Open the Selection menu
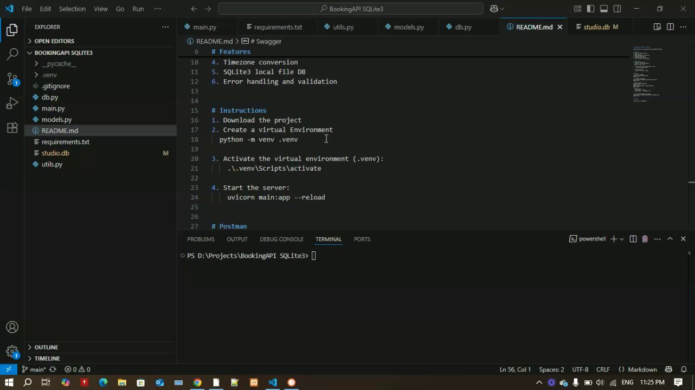695x390 pixels. [x=72, y=9]
